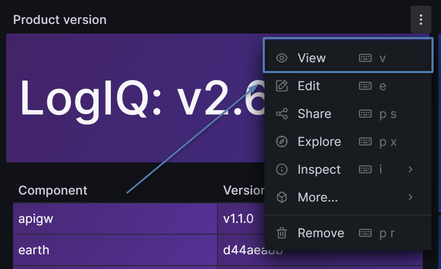The height and width of the screenshot is (269, 441).
Task: Click the earth component row
Action: tap(34, 250)
